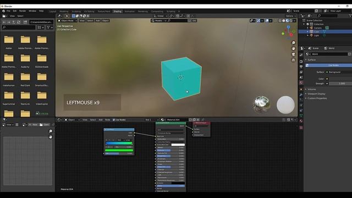
Task: Click image editor zoom icon
Action: tap(51, 131)
